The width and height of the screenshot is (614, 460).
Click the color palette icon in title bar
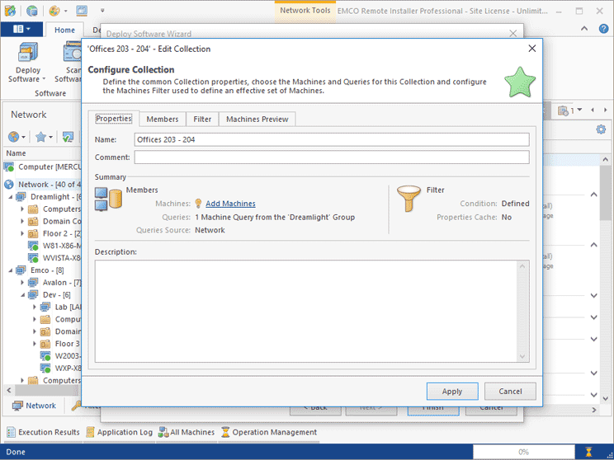pos(55,11)
